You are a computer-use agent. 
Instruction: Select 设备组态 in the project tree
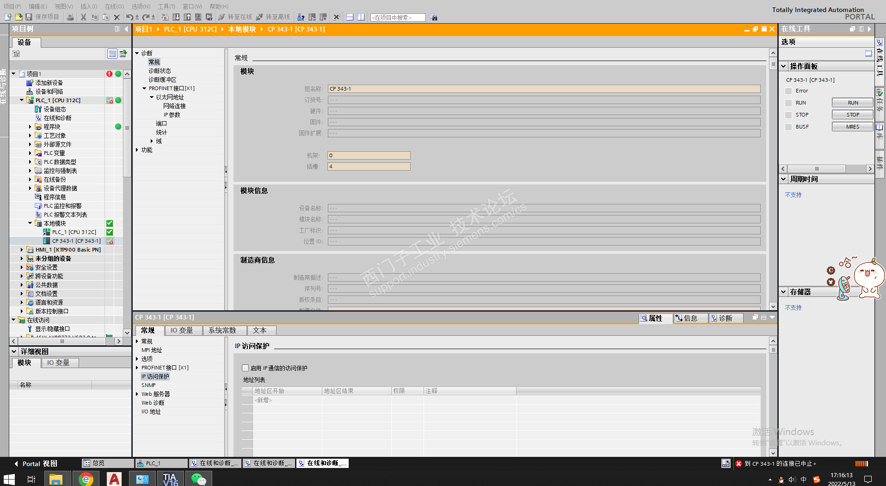[x=55, y=109]
